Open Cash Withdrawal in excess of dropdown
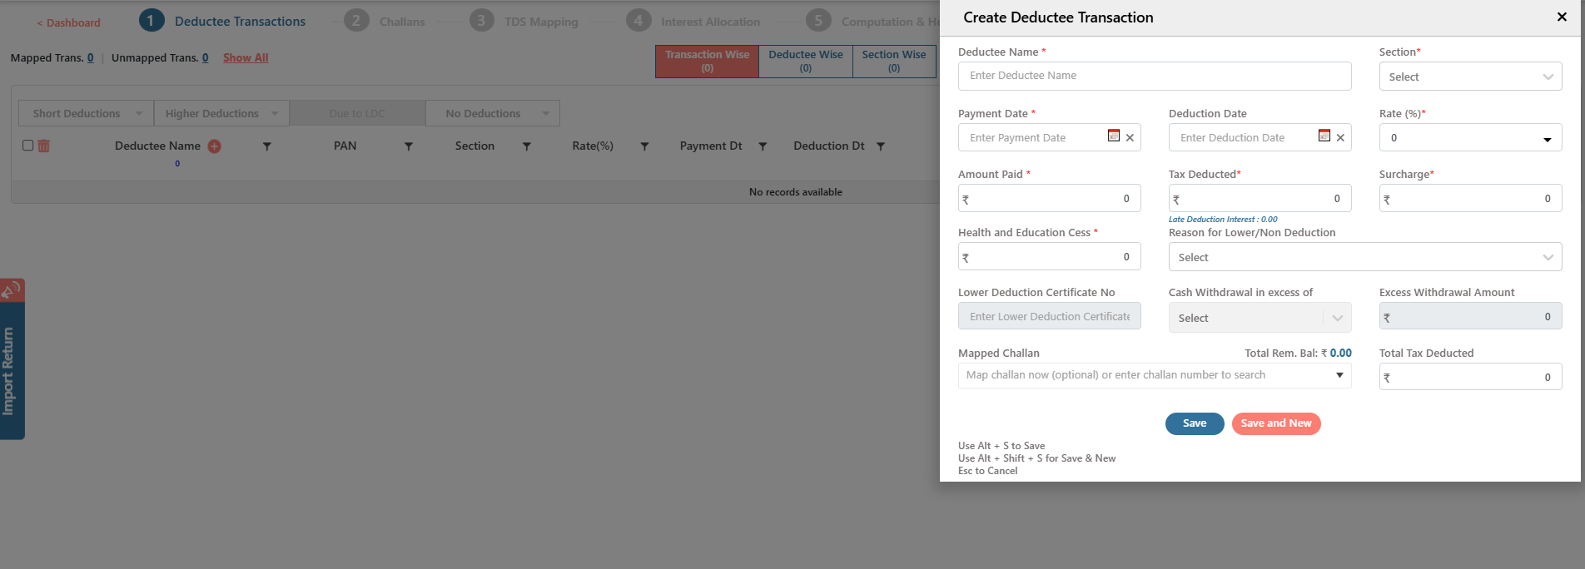The width and height of the screenshot is (1585, 569). (x=1260, y=318)
